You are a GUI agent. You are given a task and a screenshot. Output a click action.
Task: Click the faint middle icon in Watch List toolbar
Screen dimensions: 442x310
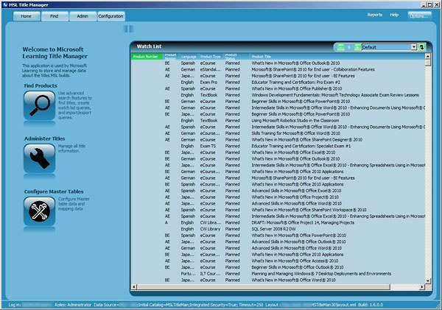point(349,47)
